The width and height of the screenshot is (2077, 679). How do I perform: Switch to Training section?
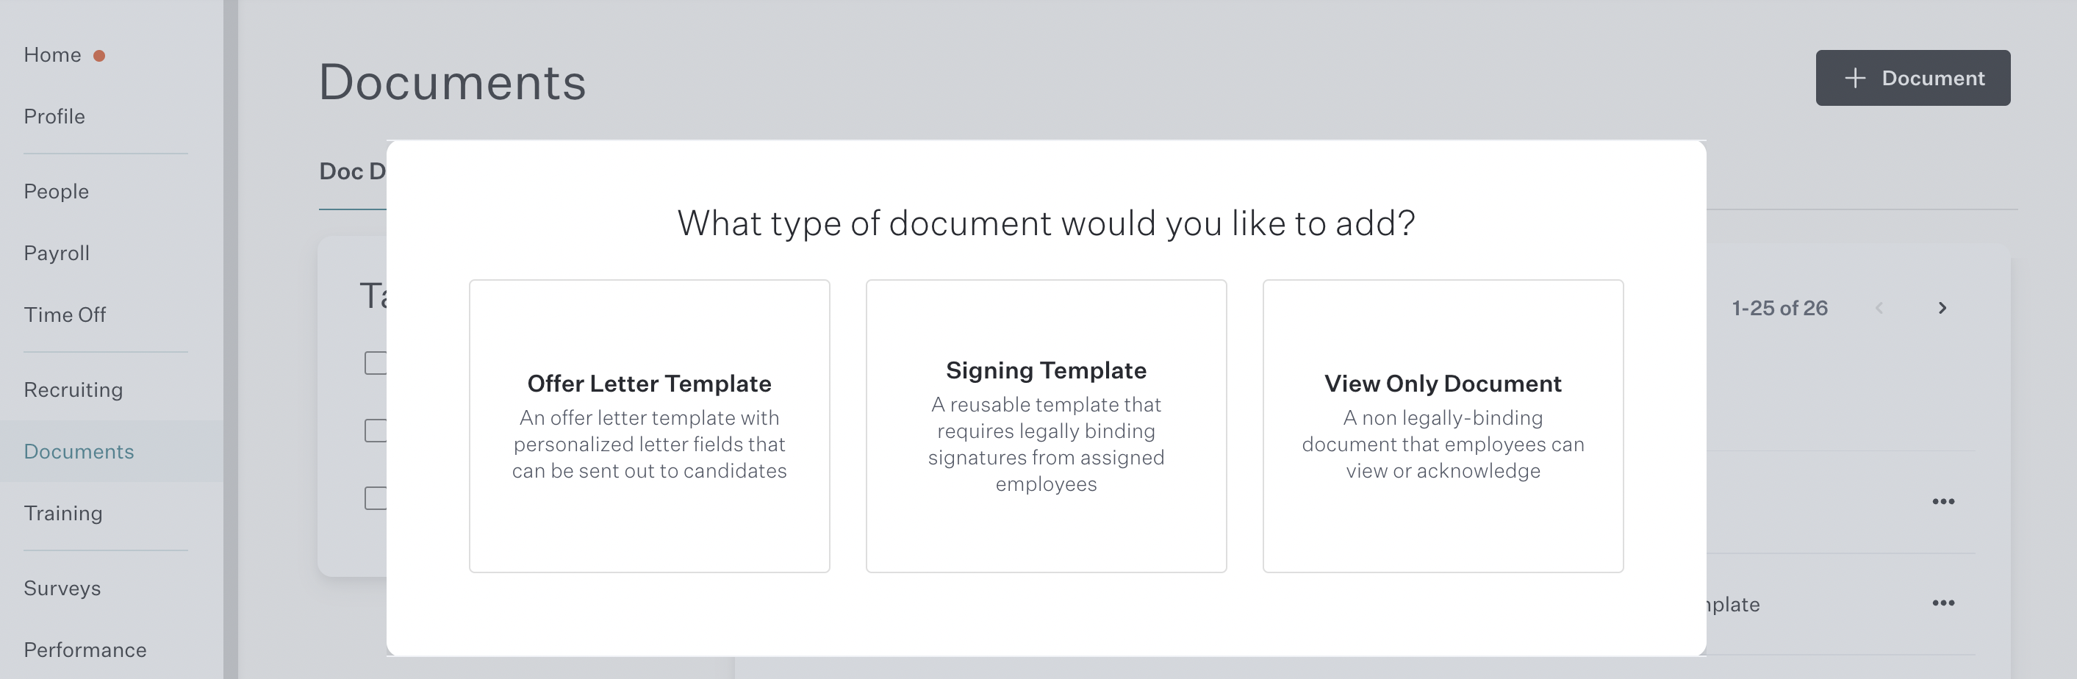click(63, 513)
